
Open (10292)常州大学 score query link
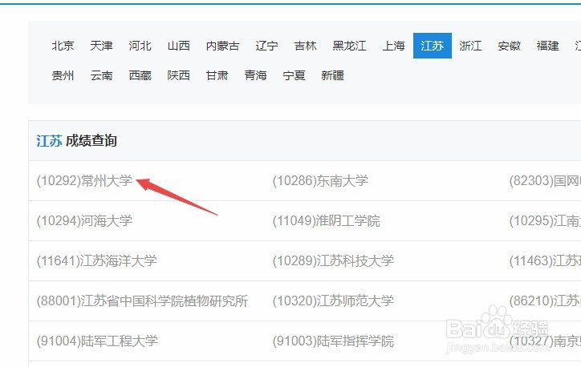click(x=84, y=181)
